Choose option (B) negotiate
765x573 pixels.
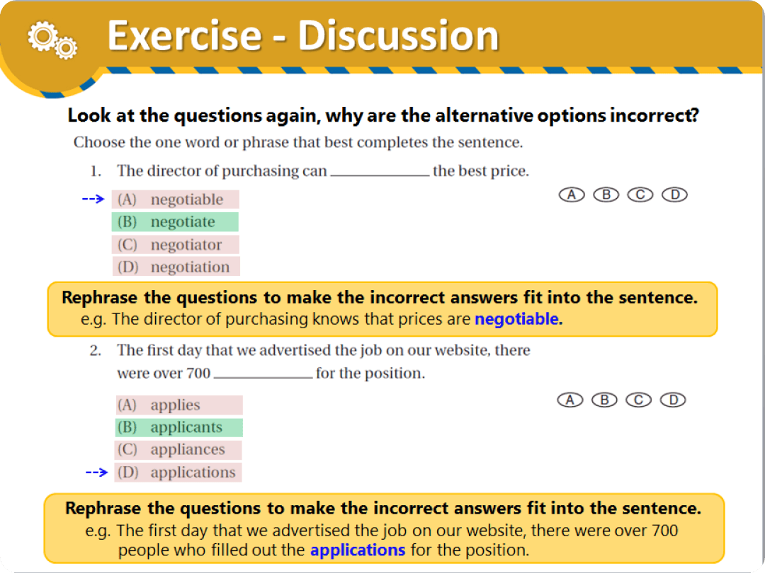(x=175, y=221)
